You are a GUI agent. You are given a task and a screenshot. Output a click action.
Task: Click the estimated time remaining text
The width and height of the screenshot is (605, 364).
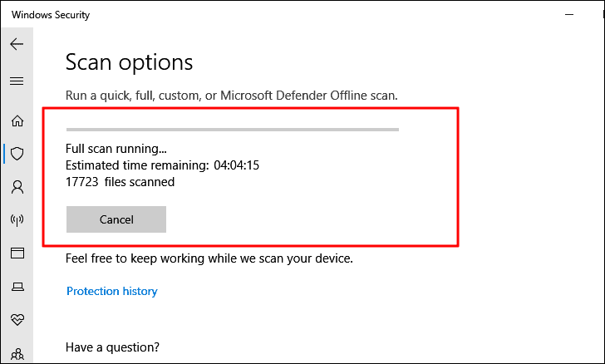point(162,165)
